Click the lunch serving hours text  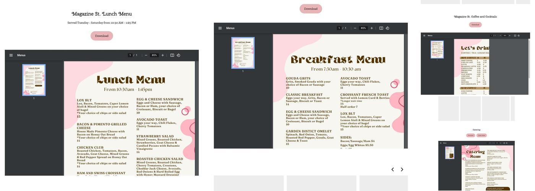click(x=102, y=23)
